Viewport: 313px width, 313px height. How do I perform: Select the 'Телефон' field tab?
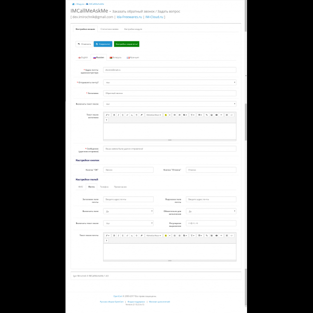click(104, 186)
